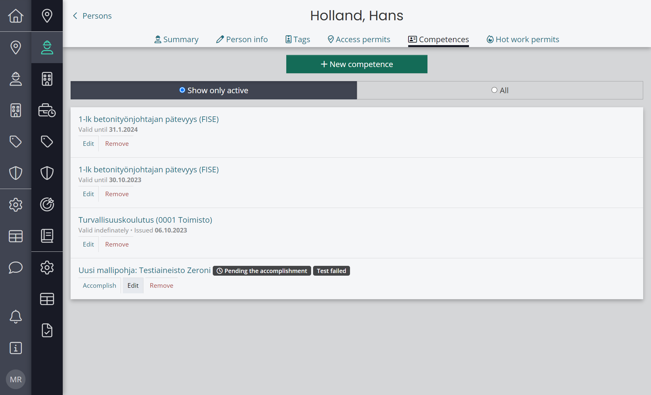Click the shield icon in the gray sidebar
Image resolution: width=651 pixels, height=395 pixels.
(x=16, y=173)
